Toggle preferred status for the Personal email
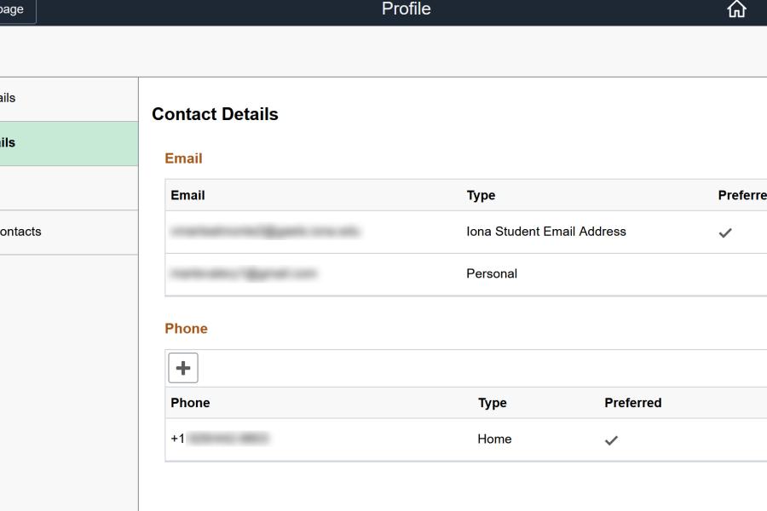 (x=726, y=273)
